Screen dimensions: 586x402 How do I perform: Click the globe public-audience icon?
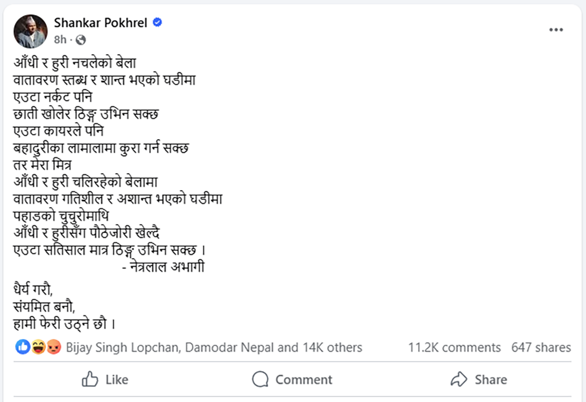point(81,40)
